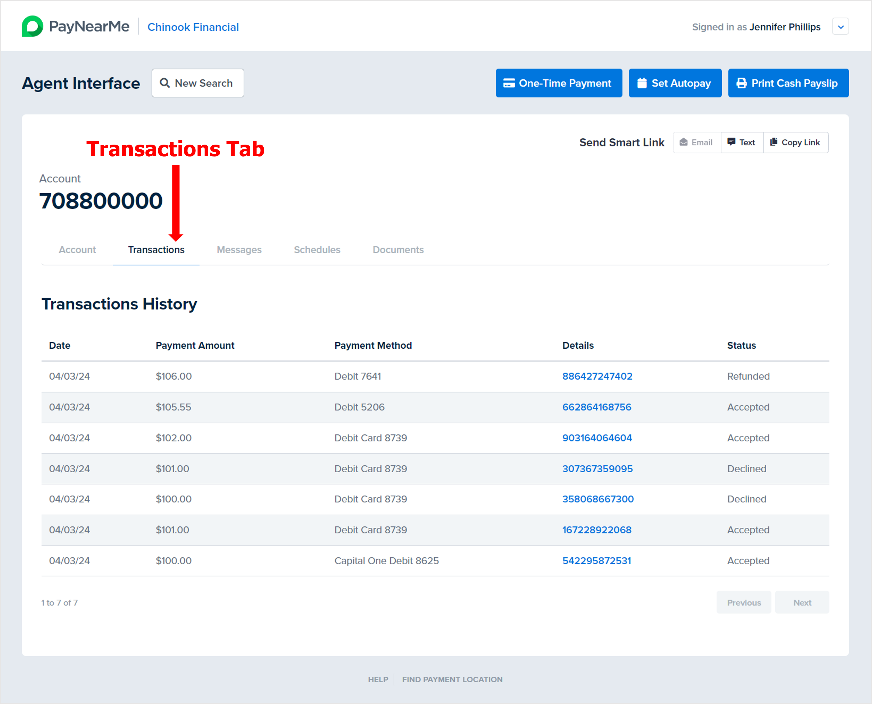Expand the signed-in user dropdown arrow

pos(841,27)
